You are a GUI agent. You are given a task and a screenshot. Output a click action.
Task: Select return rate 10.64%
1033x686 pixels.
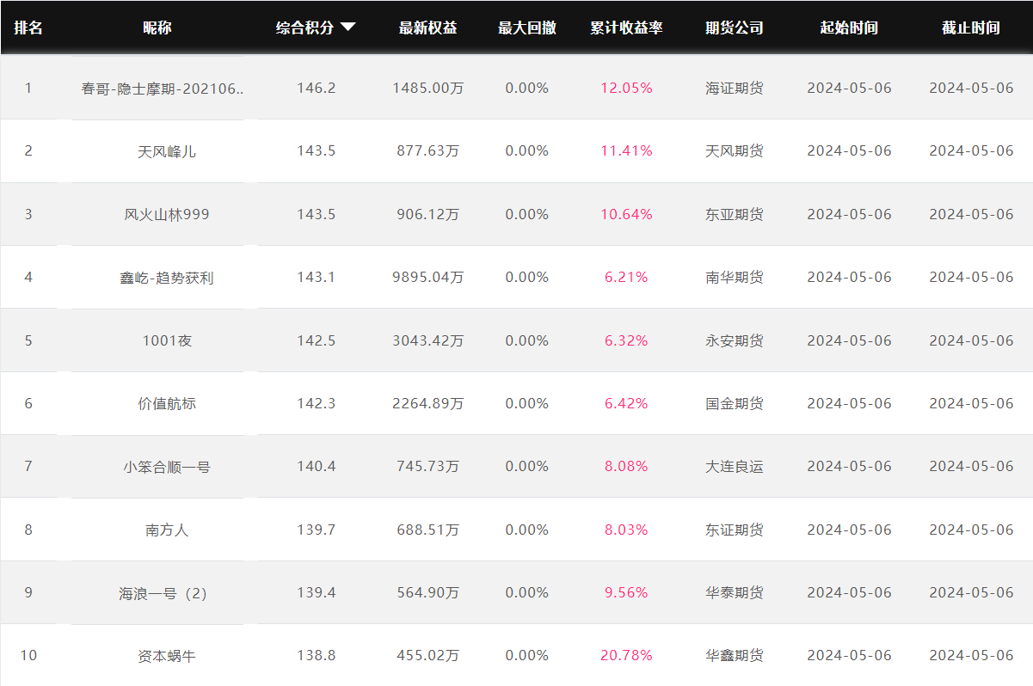click(626, 214)
